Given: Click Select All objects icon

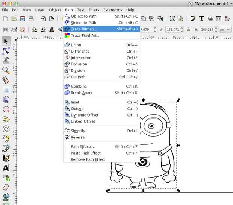Looking at the screenshot, I should pyautogui.click(x=6, y=29).
